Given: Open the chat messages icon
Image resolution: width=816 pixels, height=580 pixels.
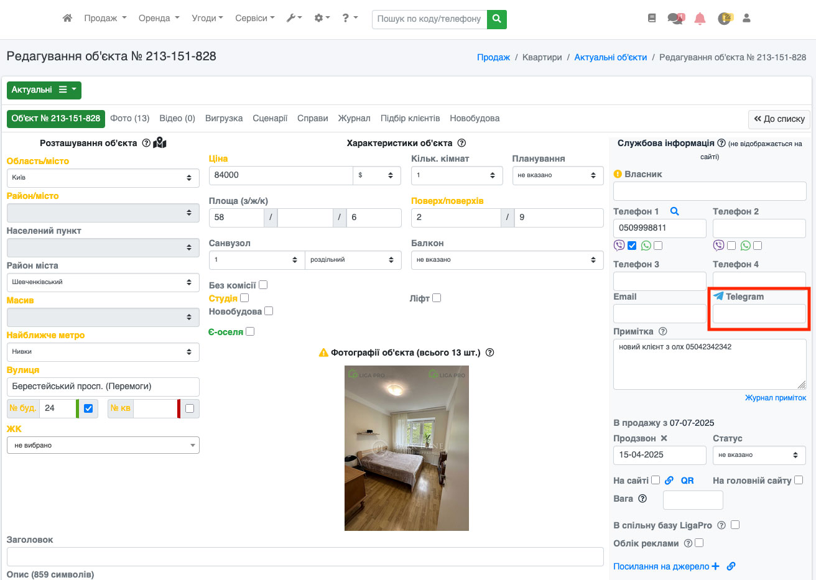Looking at the screenshot, I should pyautogui.click(x=675, y=19).
